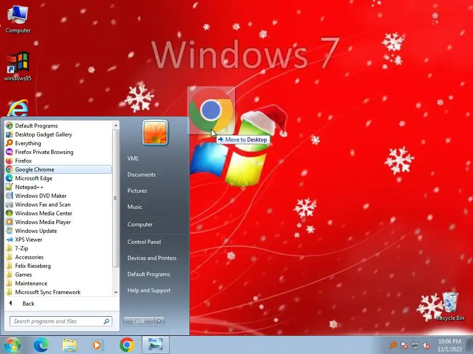Screen dimensions: 473x354
Task: Click the muted volume tray icon
Action: point(426,345)
